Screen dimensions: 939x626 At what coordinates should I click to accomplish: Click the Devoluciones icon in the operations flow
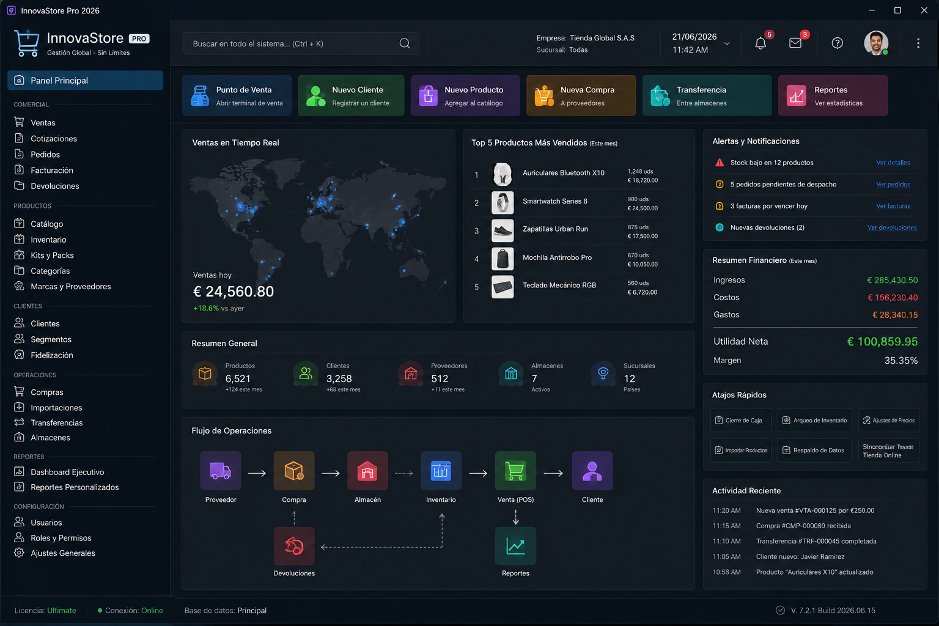(294, 546)
